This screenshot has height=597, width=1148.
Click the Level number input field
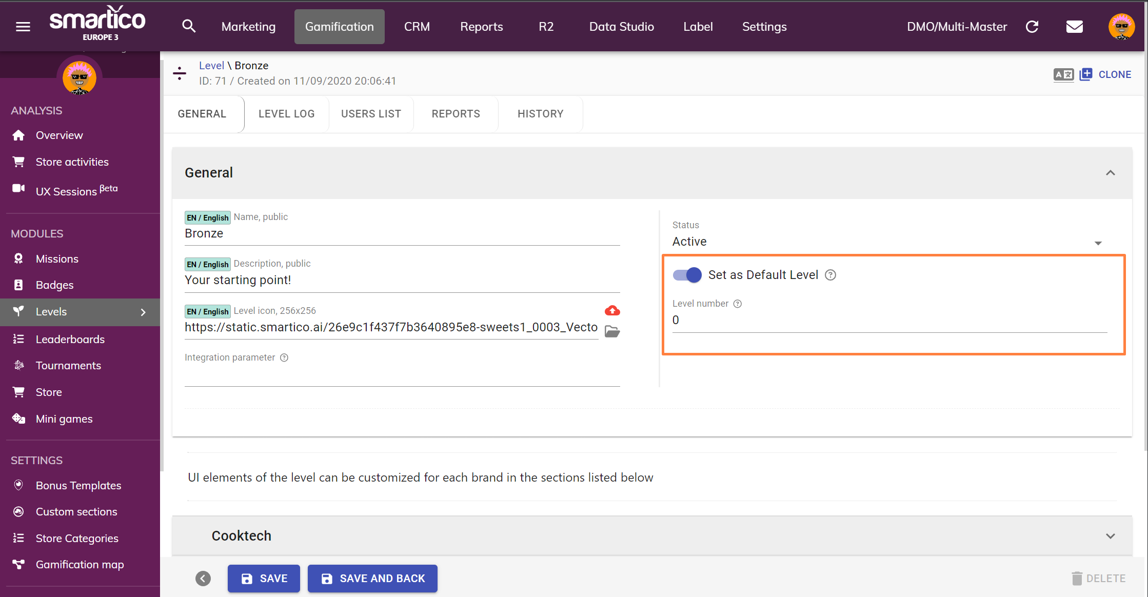(x=889, y=321)
